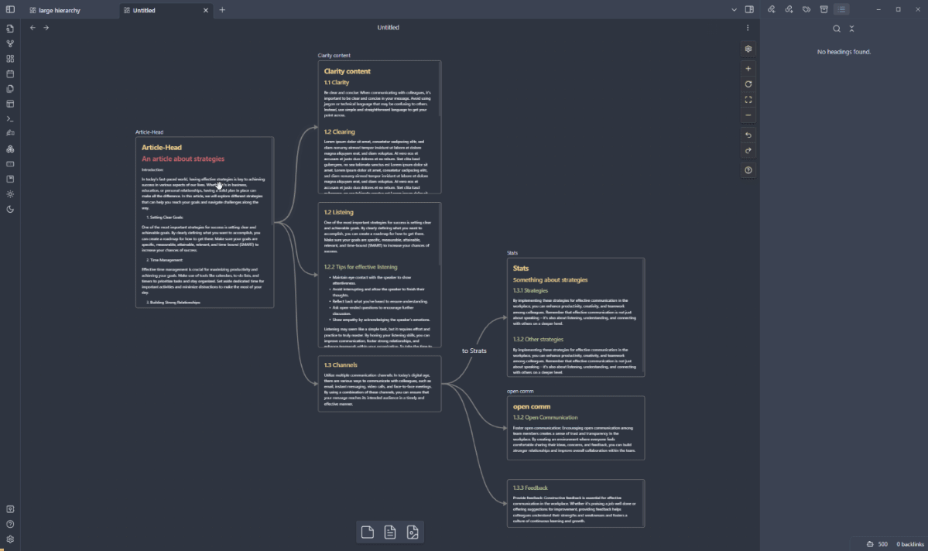Select the 'open comm' card
The width and height of the screenshot is (928, 551).
tap(576, 428)
